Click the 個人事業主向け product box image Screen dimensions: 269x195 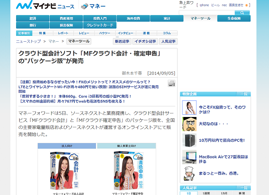coord(129,170)
